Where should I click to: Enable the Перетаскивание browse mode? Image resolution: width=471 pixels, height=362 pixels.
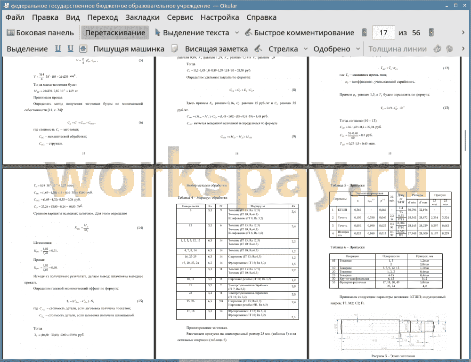(x=115, y=33)
